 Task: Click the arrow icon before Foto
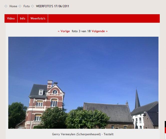pyautogui.click(x=20, y=6)
